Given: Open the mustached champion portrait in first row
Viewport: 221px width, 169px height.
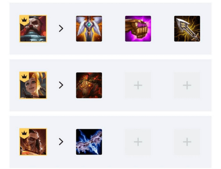Looking at the screenshot, I should pyautogui.click(x=33, y=29).
